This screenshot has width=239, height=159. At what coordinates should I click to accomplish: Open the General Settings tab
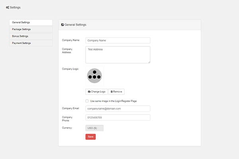pyautogui.click(x=31, y=22)
